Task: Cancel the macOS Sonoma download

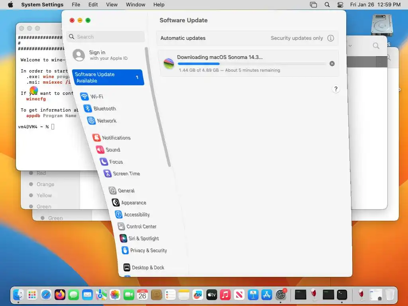Action: [332, 63]
